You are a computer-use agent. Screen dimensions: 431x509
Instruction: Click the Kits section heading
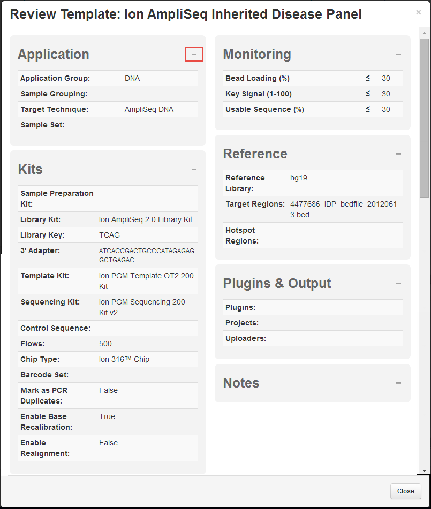30,170
